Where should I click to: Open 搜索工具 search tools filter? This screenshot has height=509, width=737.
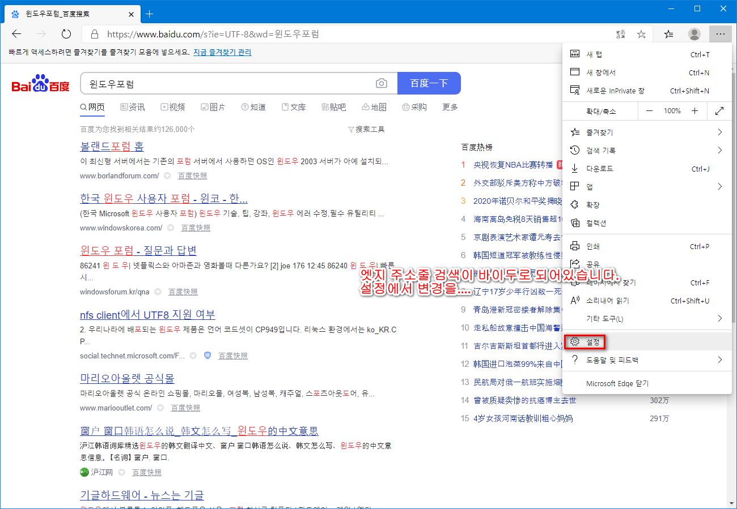[366, 129]
